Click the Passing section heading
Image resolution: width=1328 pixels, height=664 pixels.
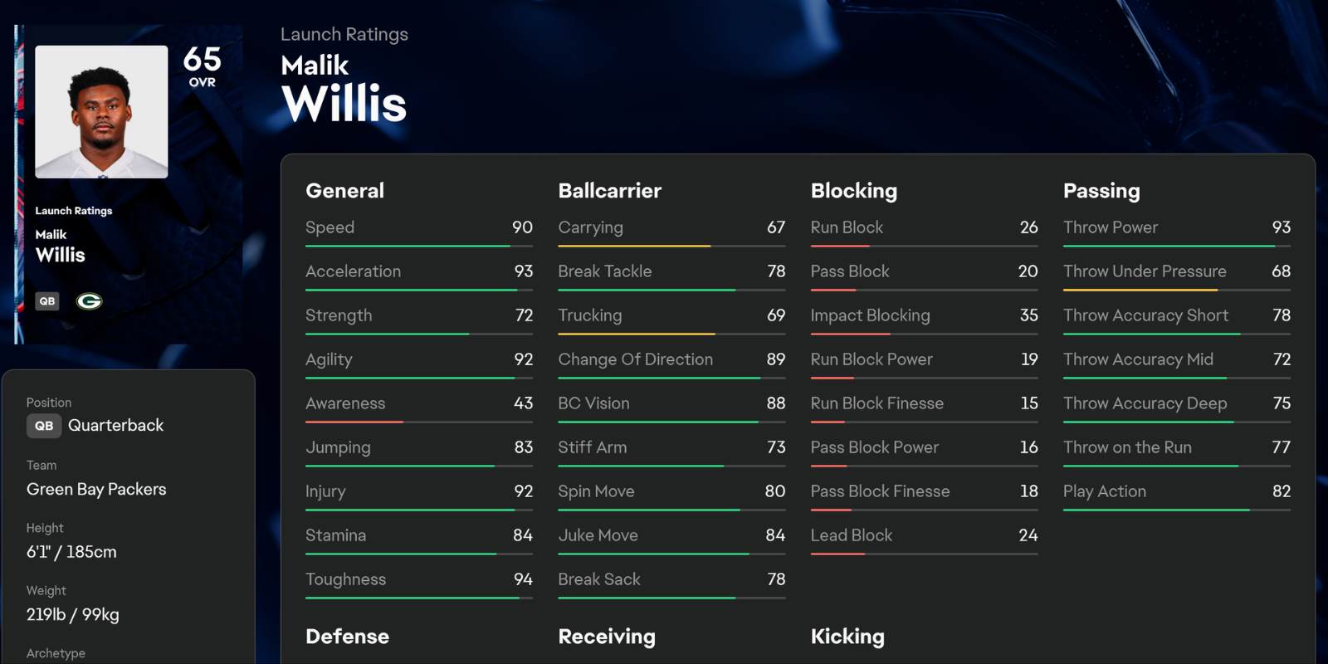click(1101, 191)
